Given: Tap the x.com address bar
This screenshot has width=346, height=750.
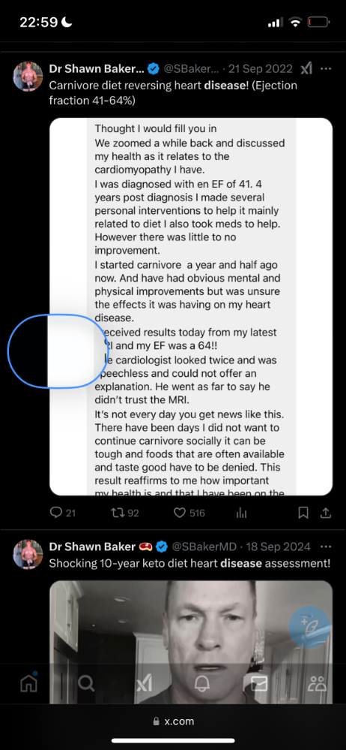Looking at the screenshot, I should 173,721.
